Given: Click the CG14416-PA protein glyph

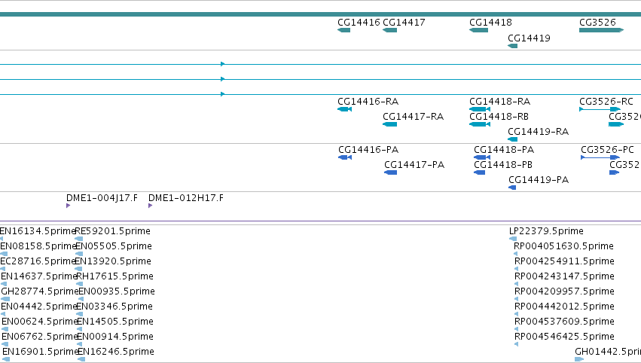Looking at the screenshot, I should [x=345, y=157].
